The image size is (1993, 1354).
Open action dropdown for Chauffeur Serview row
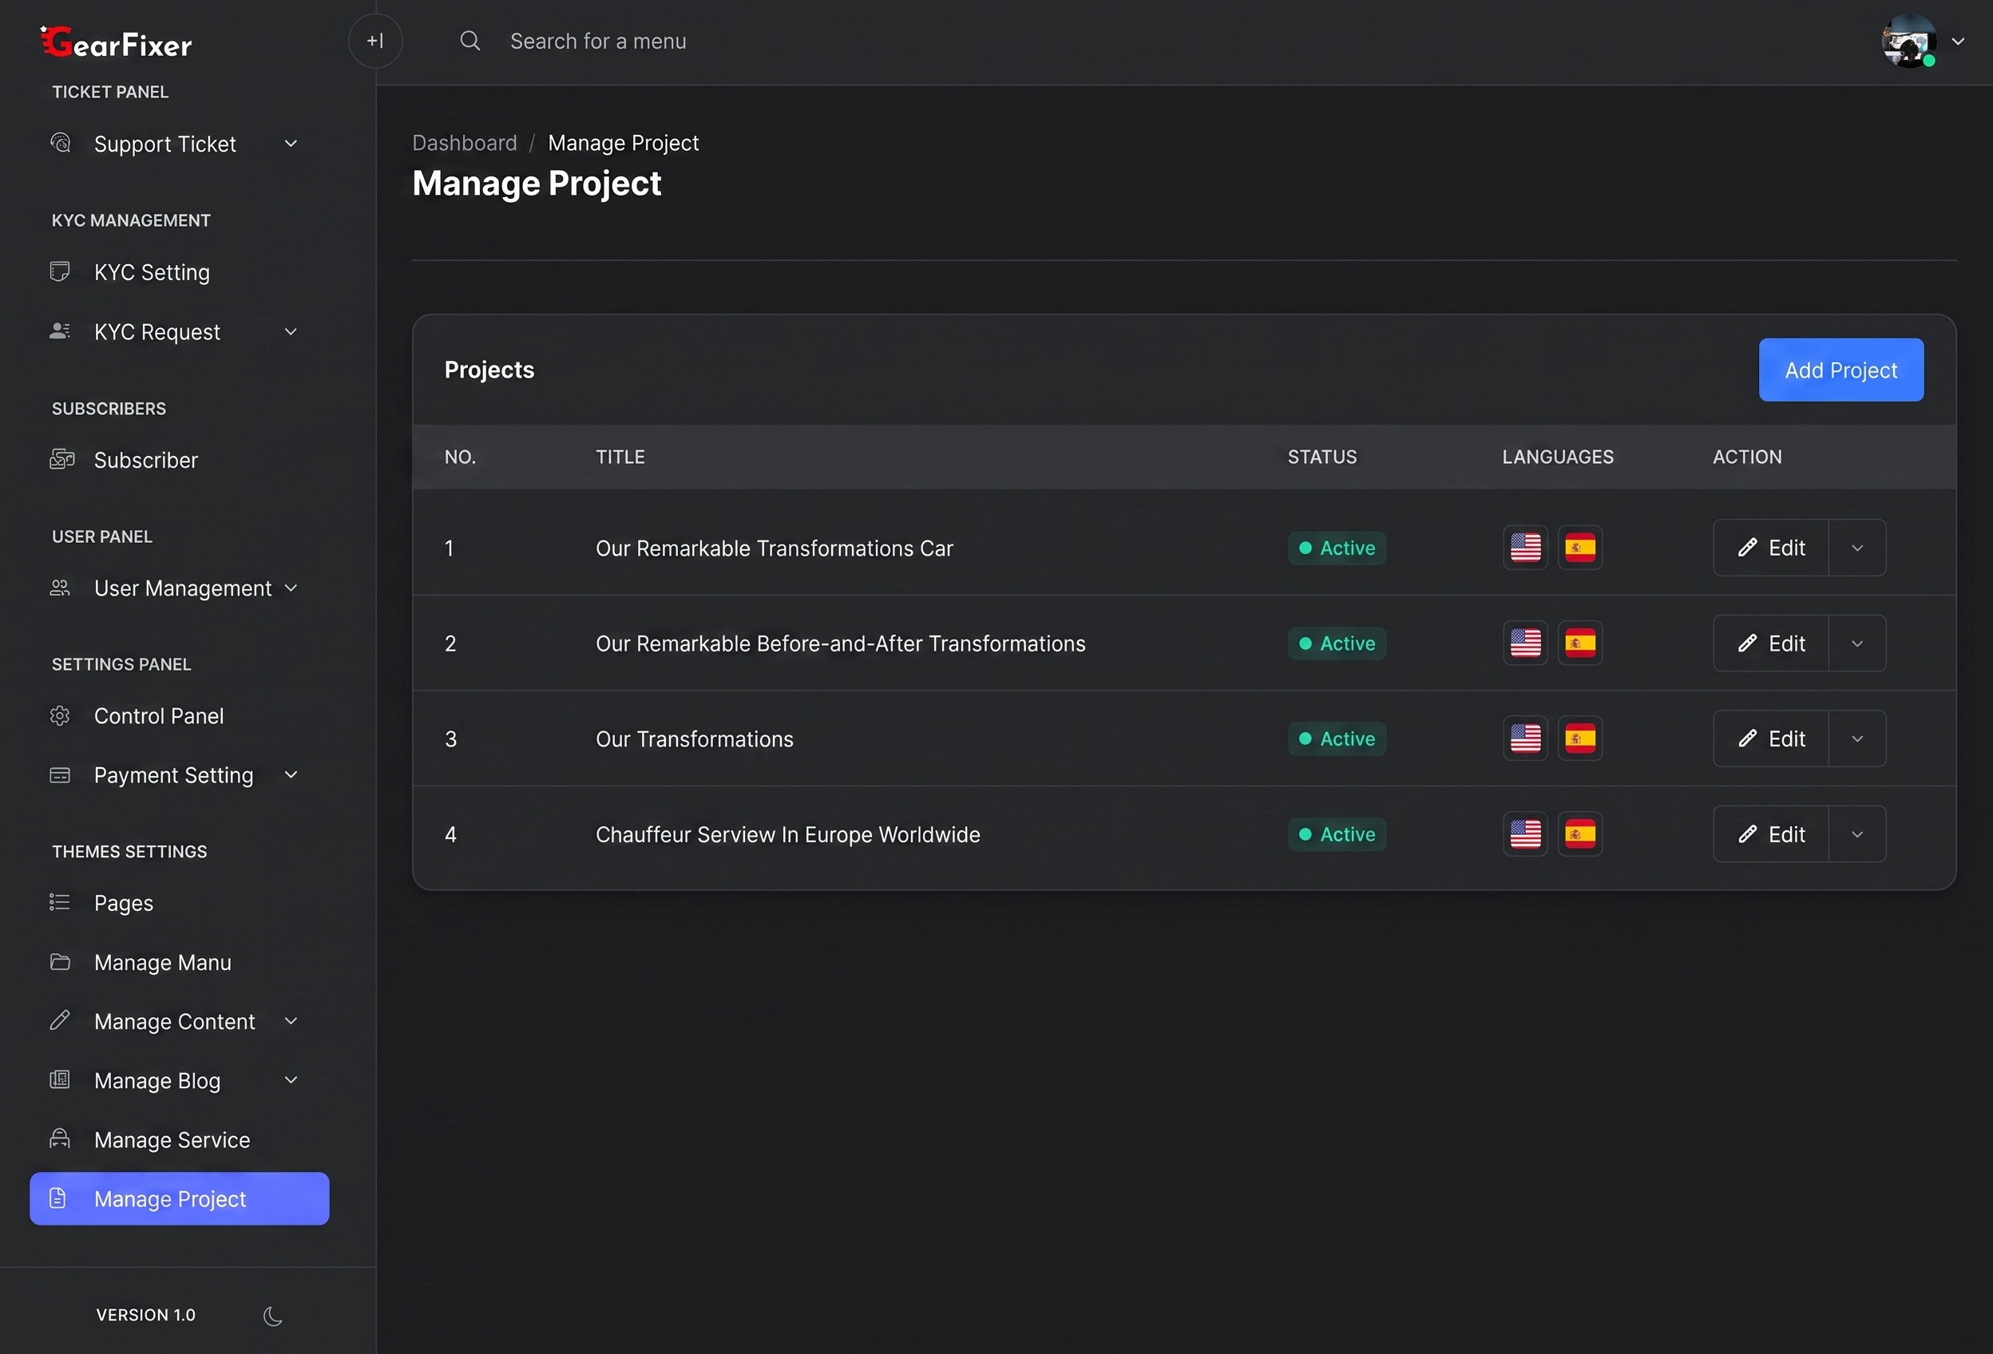pyautogui.click(x=1857, y=834)
